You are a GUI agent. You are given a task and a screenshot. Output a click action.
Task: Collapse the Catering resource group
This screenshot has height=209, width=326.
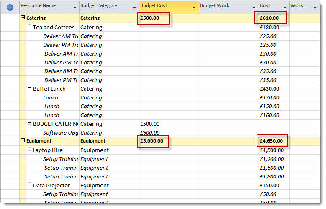click(23, 18)
